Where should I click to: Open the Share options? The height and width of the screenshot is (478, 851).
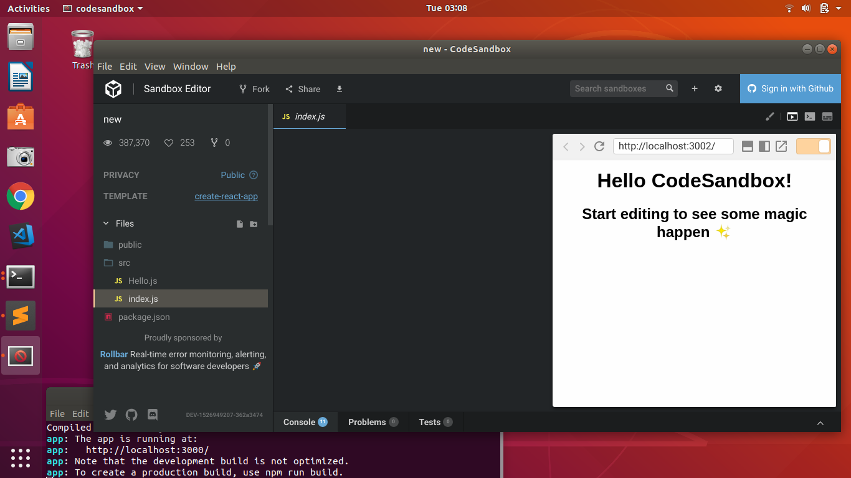303,89
